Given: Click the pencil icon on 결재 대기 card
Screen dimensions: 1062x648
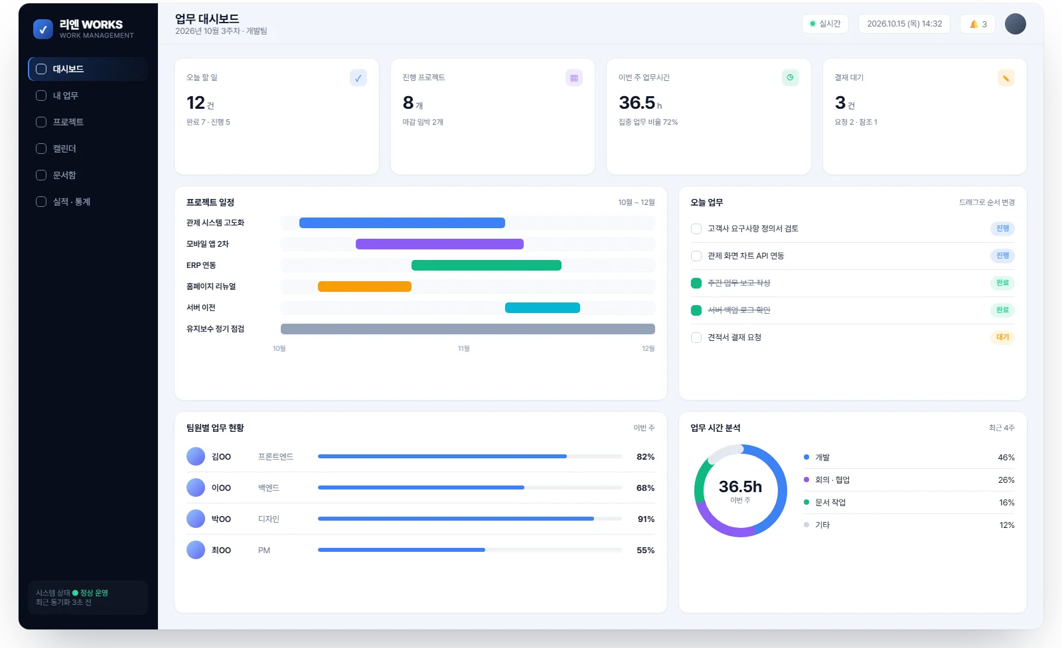Looking at the screenshot, I should [1006, 78].
